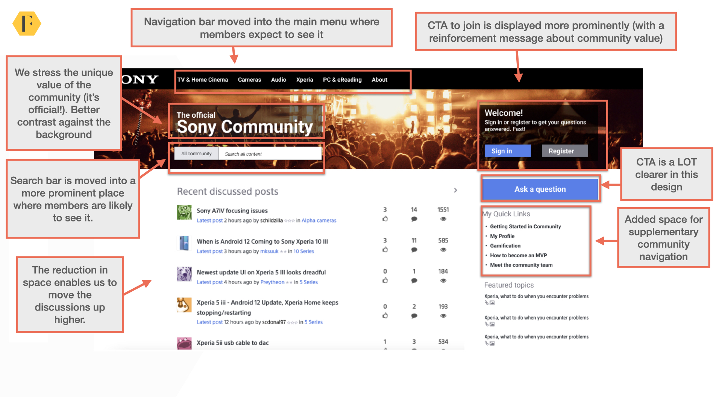
Task: Click the views eye icon showing 184
Action: pyautogui.click(x=443, y=280)
